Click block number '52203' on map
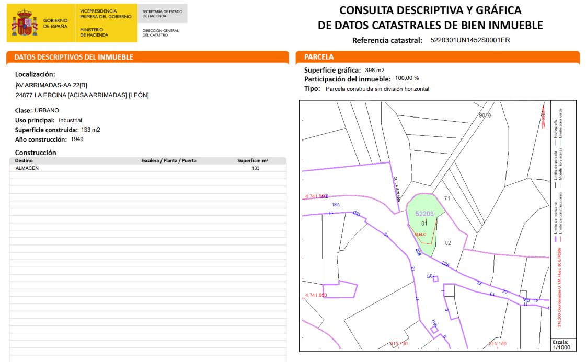 coord(424,214)
